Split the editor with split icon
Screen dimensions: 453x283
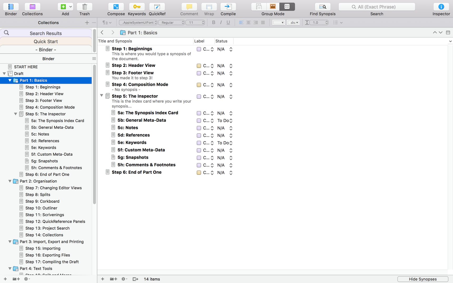(x=448, y=32)
